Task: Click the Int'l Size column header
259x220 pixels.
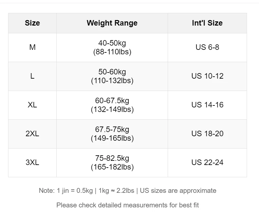Action: [x=207, y=23]
